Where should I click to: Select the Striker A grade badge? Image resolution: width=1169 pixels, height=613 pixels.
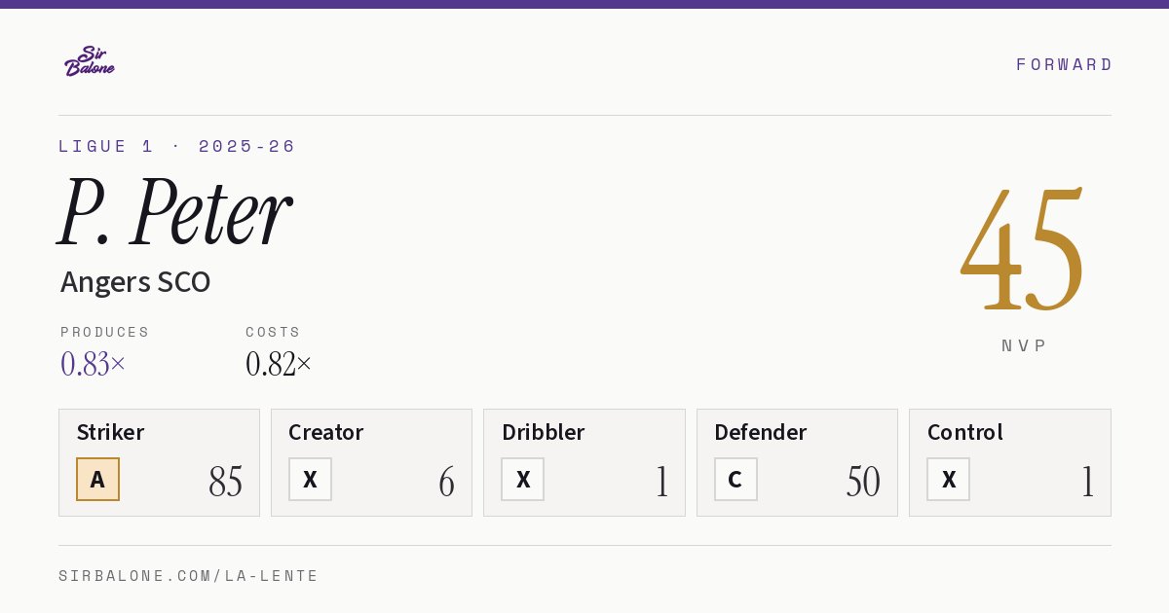coord(97,480)
